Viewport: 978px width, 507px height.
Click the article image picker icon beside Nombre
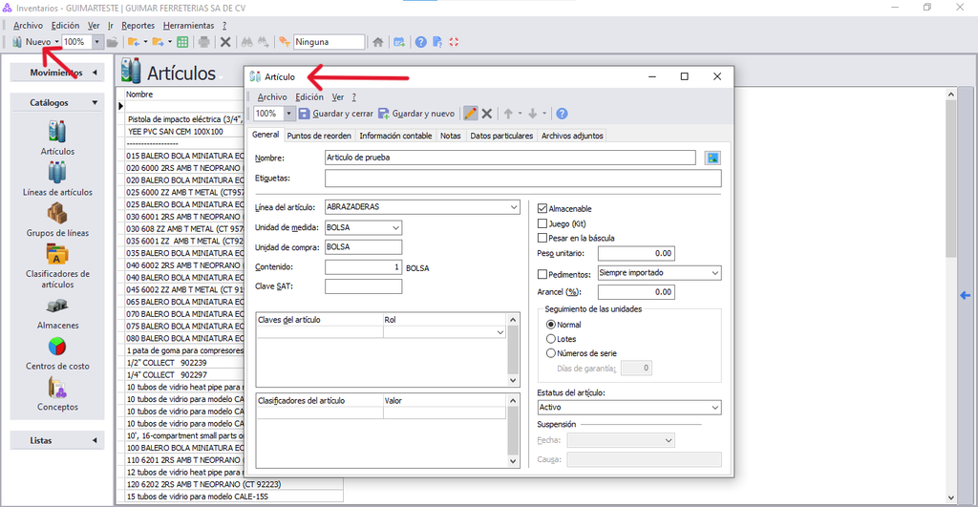712,158
